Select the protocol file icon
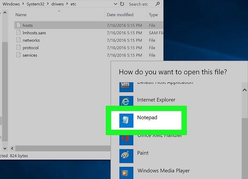 [x=19, y=47]
